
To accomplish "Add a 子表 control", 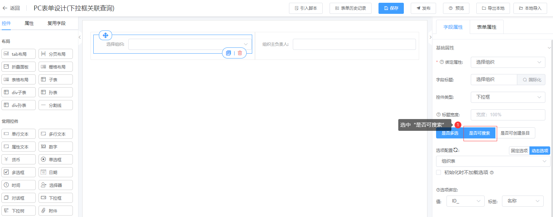I will (56, 80).
